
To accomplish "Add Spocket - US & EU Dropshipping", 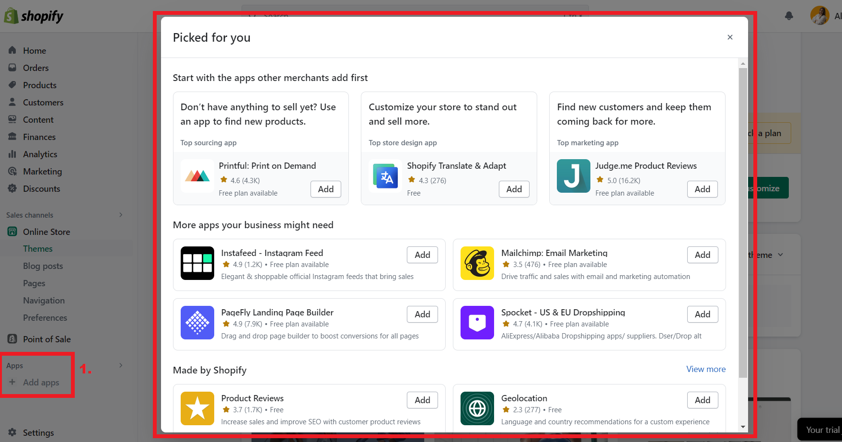I will pos(703,314).
